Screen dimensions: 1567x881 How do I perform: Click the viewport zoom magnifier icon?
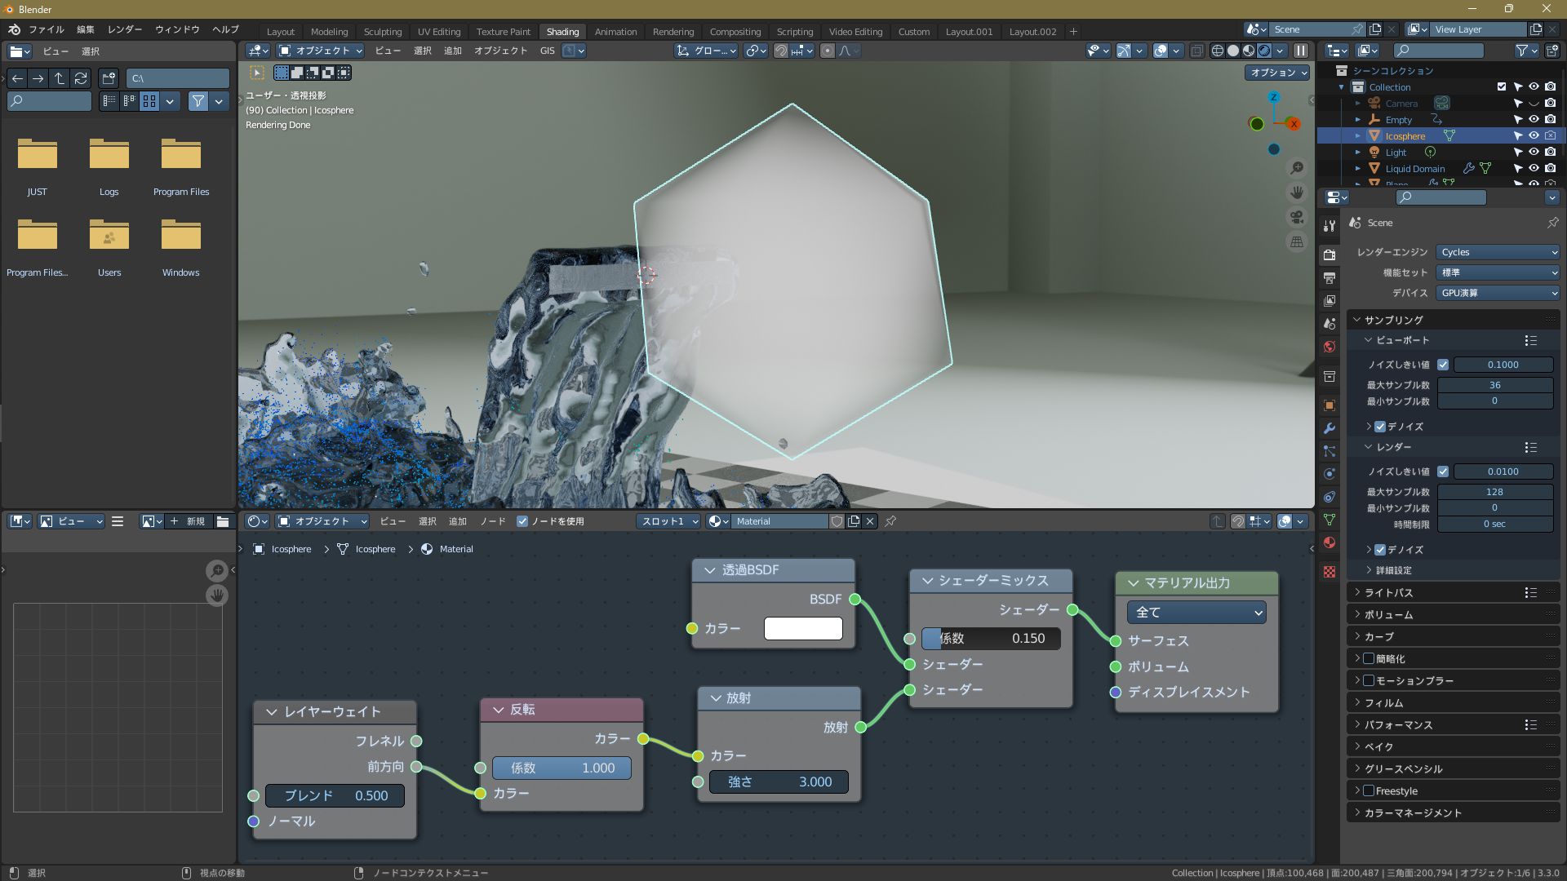point(1296,168)
